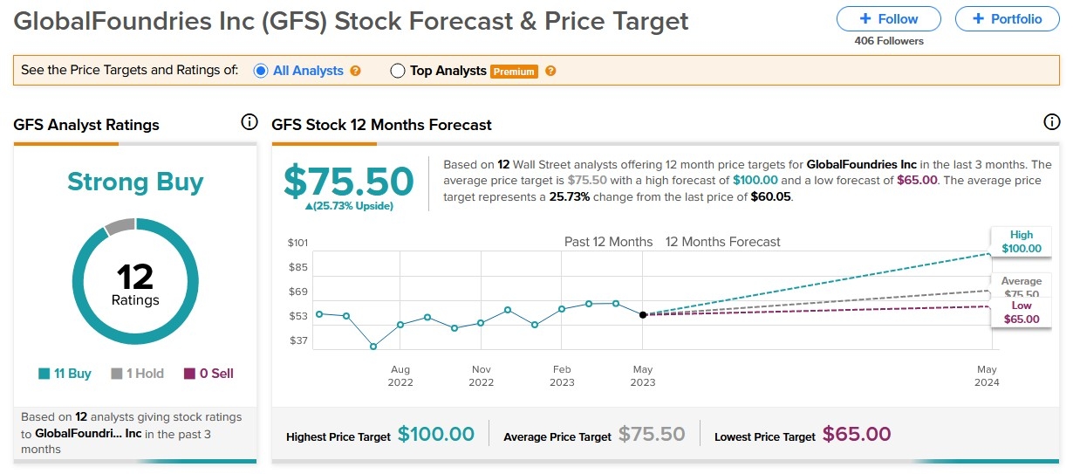This screenshot has width=1073, height=474.
Task: Click help icon beside All Analysts
Action: pos(355,71)
